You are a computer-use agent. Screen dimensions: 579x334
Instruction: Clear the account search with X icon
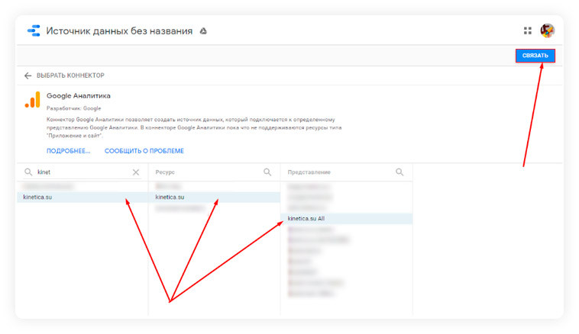tap(136, 172)
